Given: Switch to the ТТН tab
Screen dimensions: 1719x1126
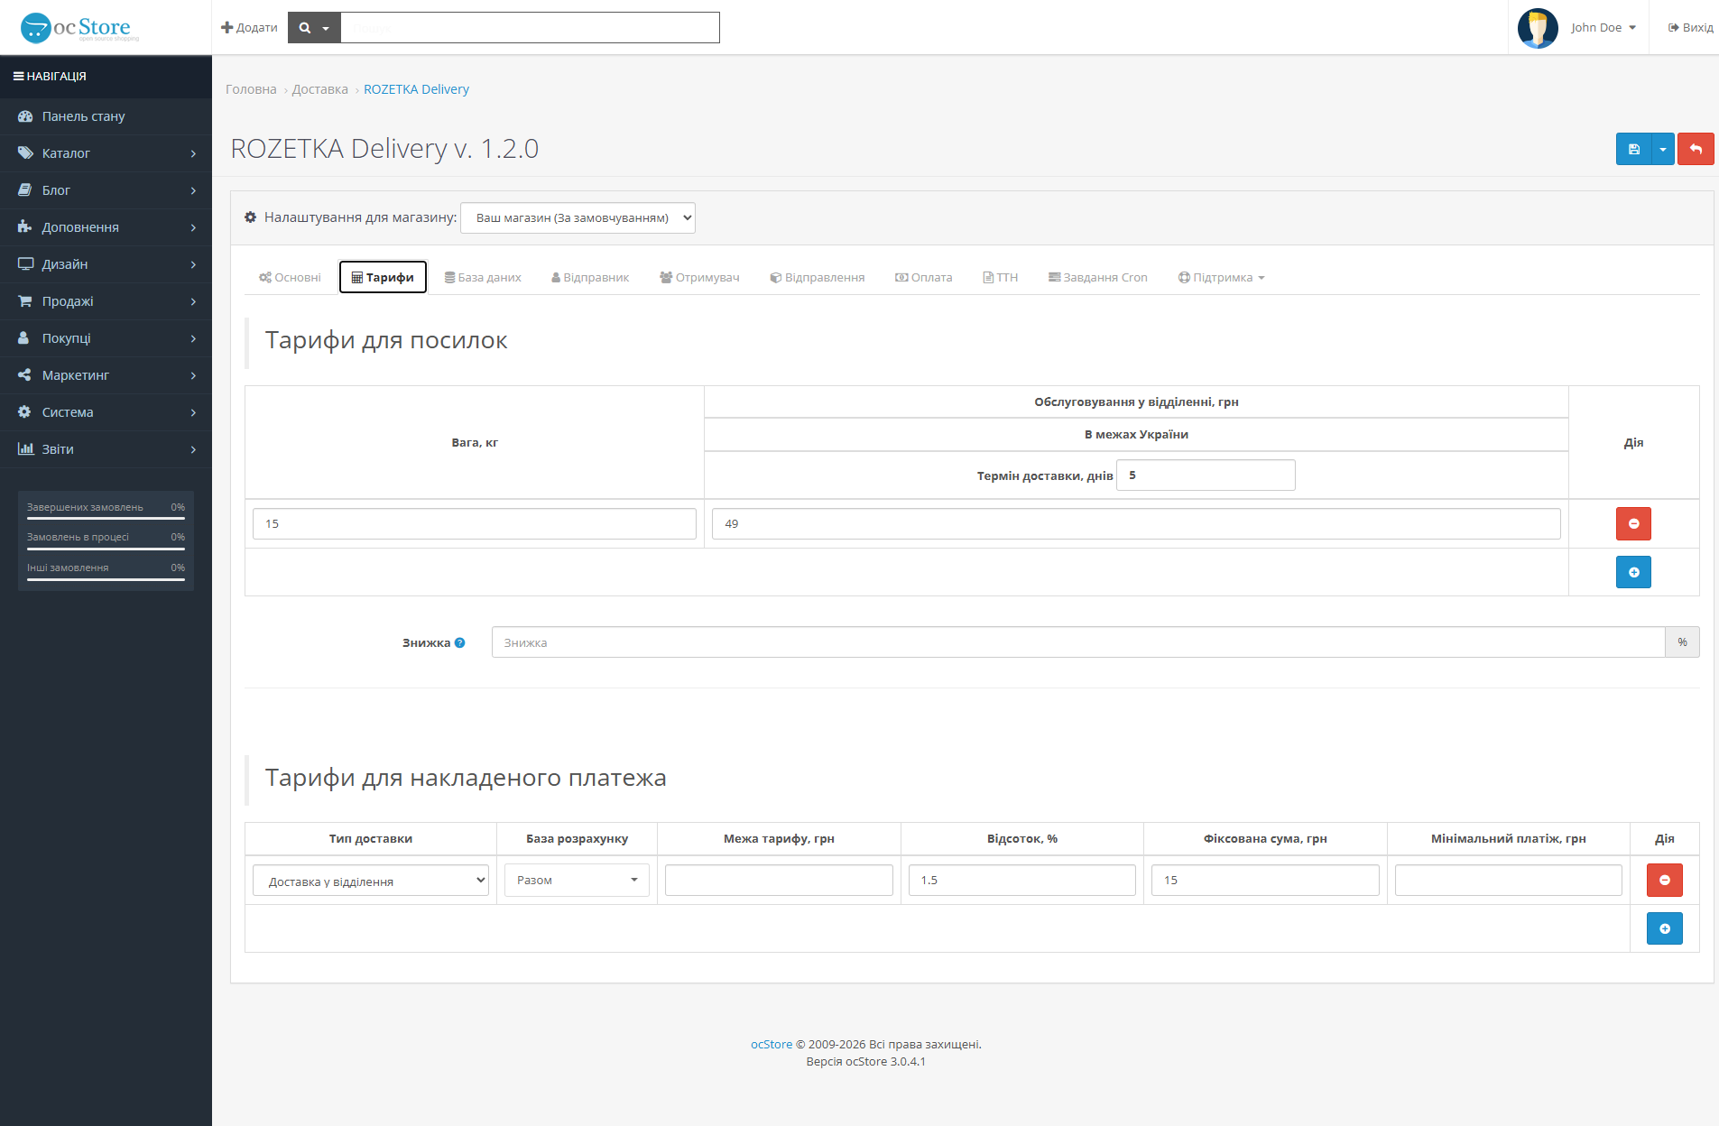Looking at the screenshot, I should (x=1000, y=278).
